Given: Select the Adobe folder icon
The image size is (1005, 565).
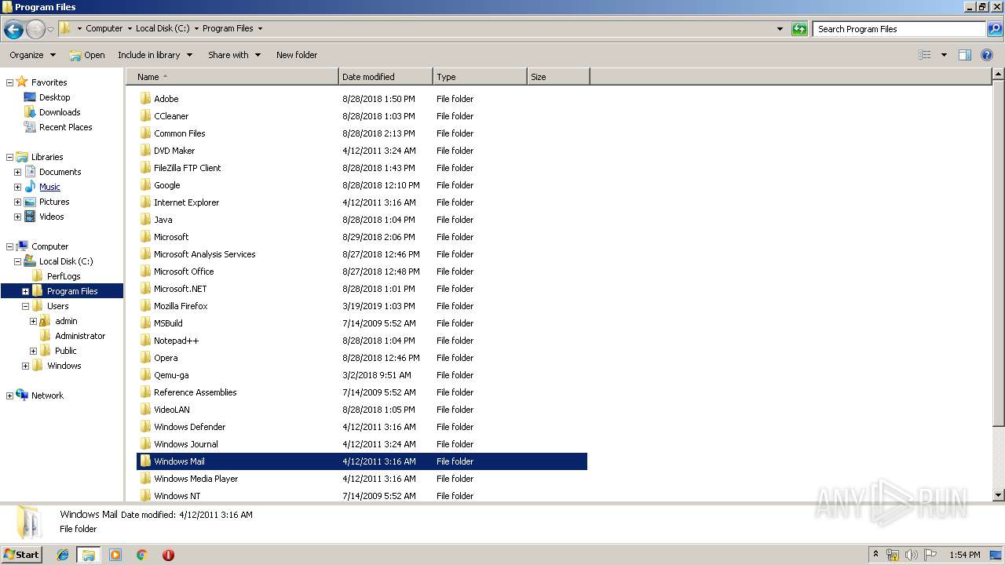Looking at the screenshot, I should [x=145, y=99].
